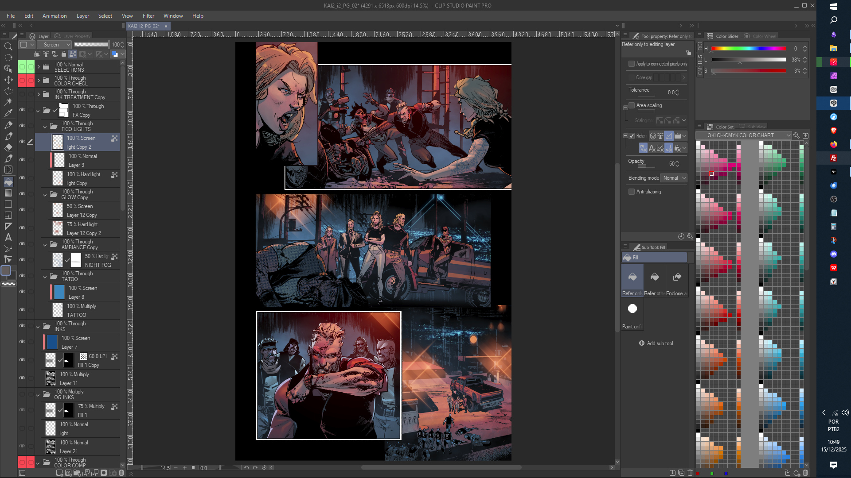Click Add sub tool button
The image size is (851, 478).
656,343
